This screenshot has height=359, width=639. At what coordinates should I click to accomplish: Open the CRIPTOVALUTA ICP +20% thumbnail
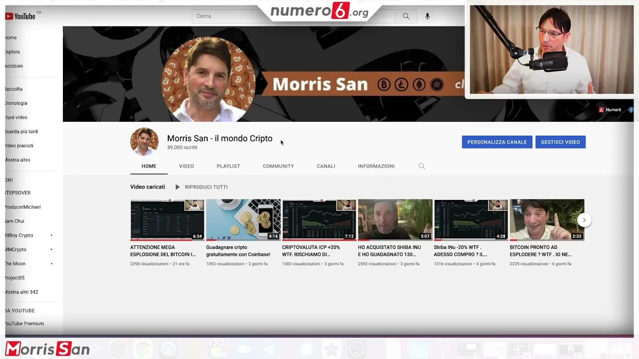pos(319,220)
